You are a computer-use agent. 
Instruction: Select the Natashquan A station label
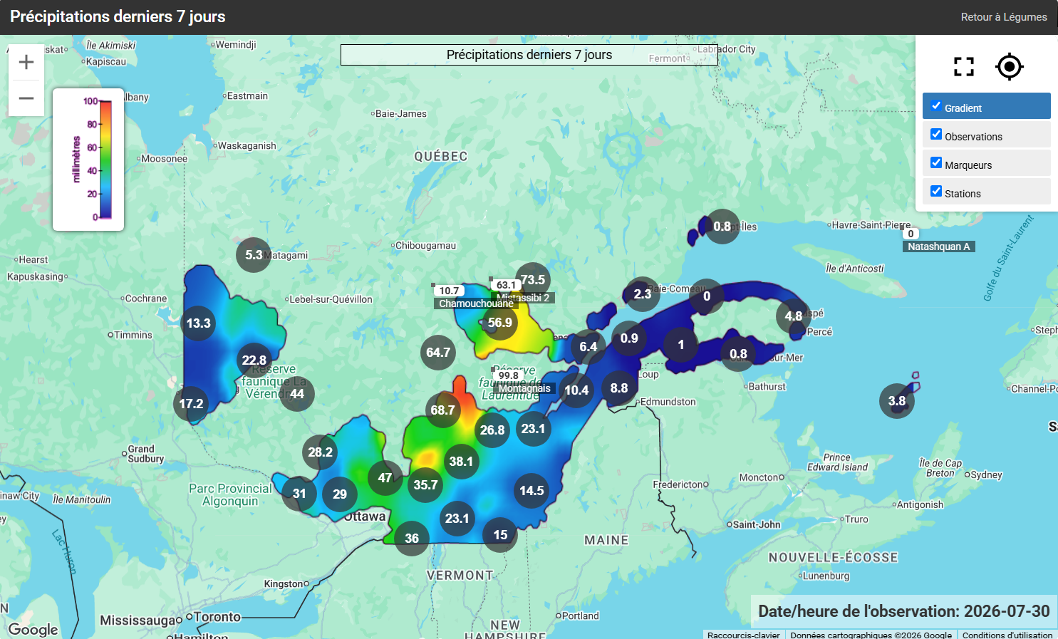(939, 246)
